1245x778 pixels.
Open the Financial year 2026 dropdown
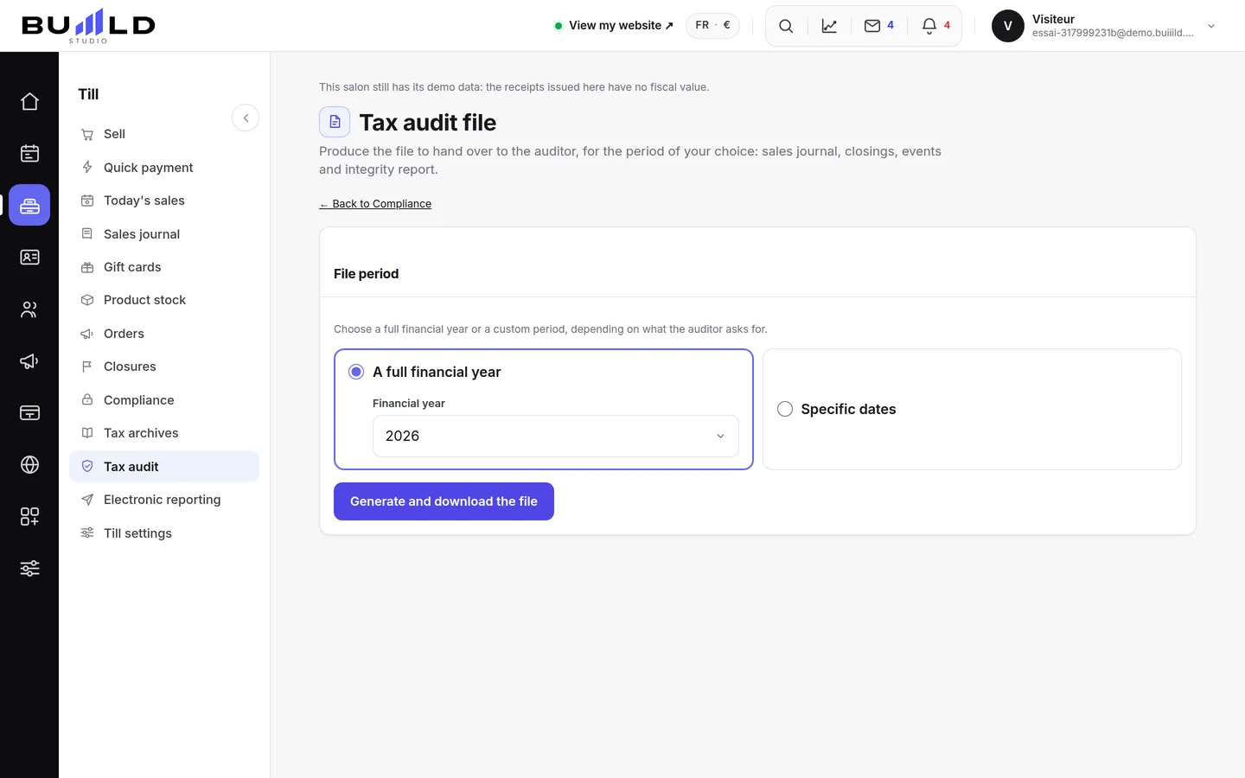tap(556, 436)
